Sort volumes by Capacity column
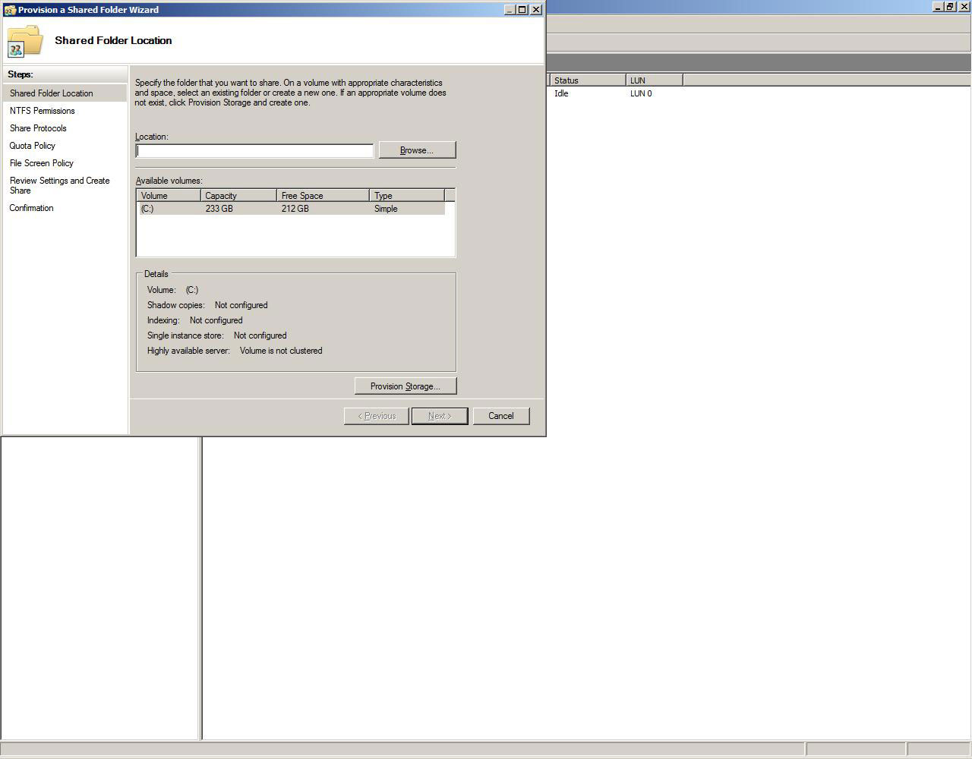The image size is (972, 759). [238, 196]
